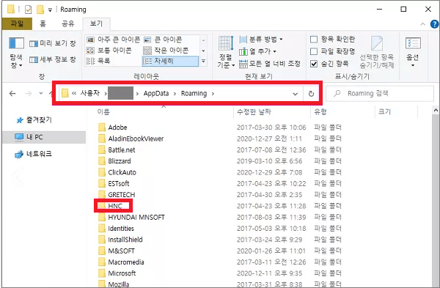Open Help question mark icon

434,24
